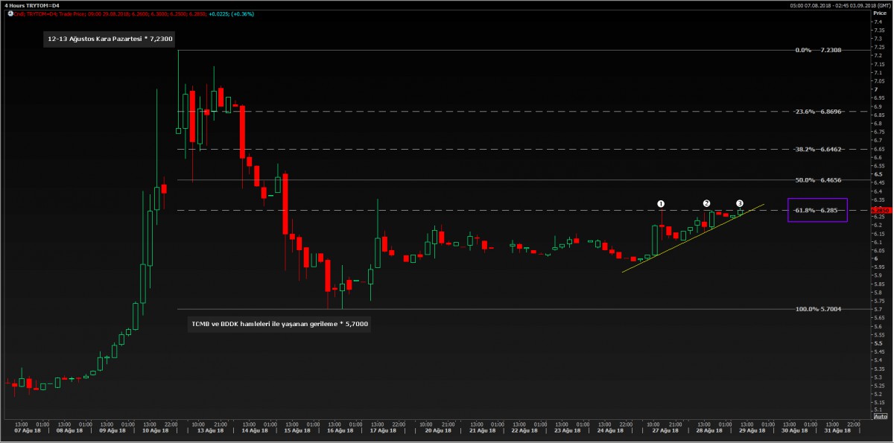Click the date range '05:00 07.08.2018 - 02:45 03.09.2018 (GMT)'
This screenshot has height=443, width=894.
839,6
